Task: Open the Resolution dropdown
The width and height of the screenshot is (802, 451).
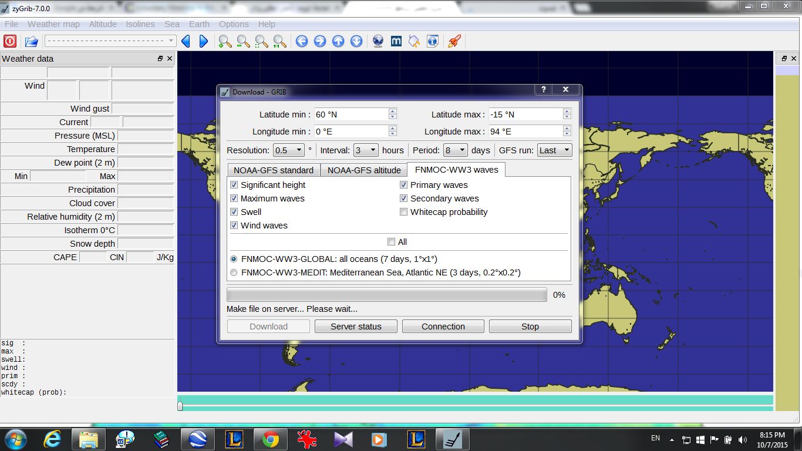Action: [x=288, y=150]
